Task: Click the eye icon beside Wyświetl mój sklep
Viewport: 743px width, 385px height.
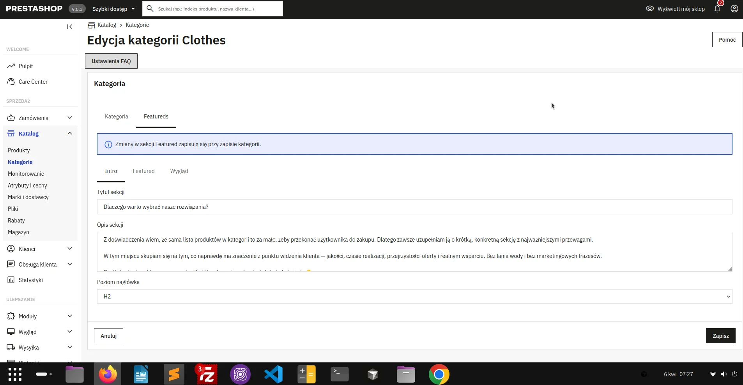Action: pyautogui.click(x=650, y=9)
